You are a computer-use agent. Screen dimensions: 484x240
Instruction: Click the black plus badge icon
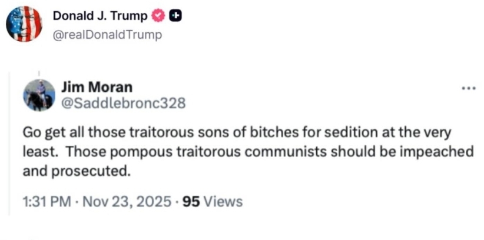[x=174, y=16]
